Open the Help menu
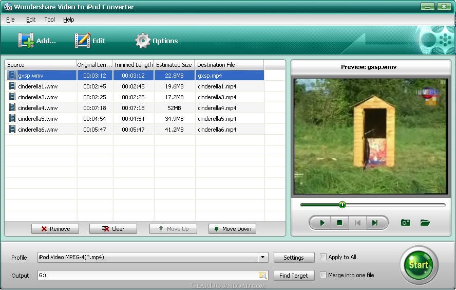 tap(69, 20)
